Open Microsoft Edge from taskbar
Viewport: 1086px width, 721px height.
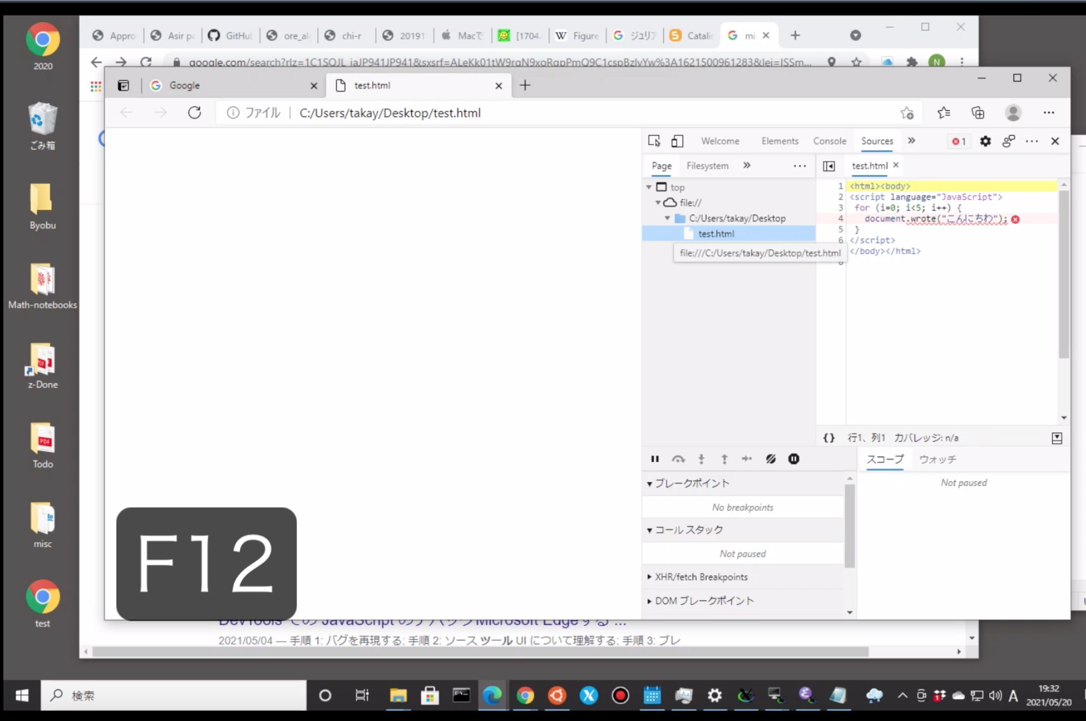click(x=492, y=695)
